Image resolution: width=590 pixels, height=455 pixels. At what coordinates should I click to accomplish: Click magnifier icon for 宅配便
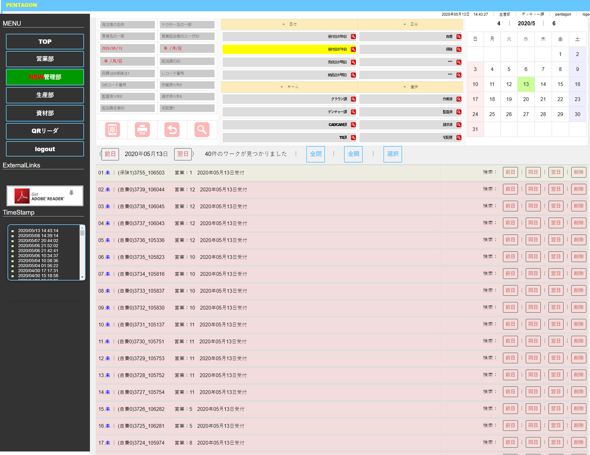tap(459, 138)
